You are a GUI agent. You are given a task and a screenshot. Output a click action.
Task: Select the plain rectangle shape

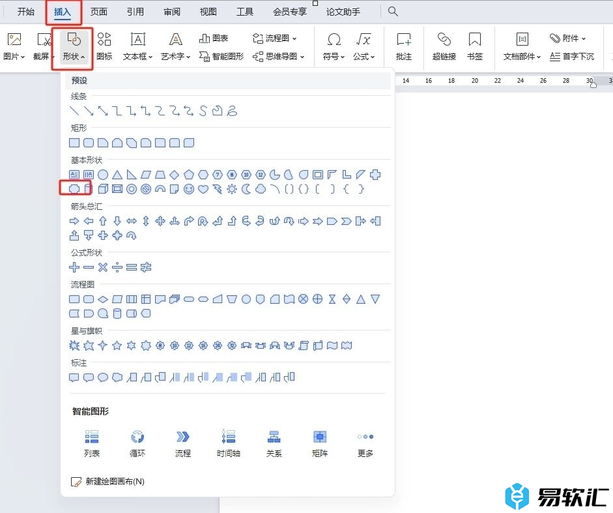74,143
